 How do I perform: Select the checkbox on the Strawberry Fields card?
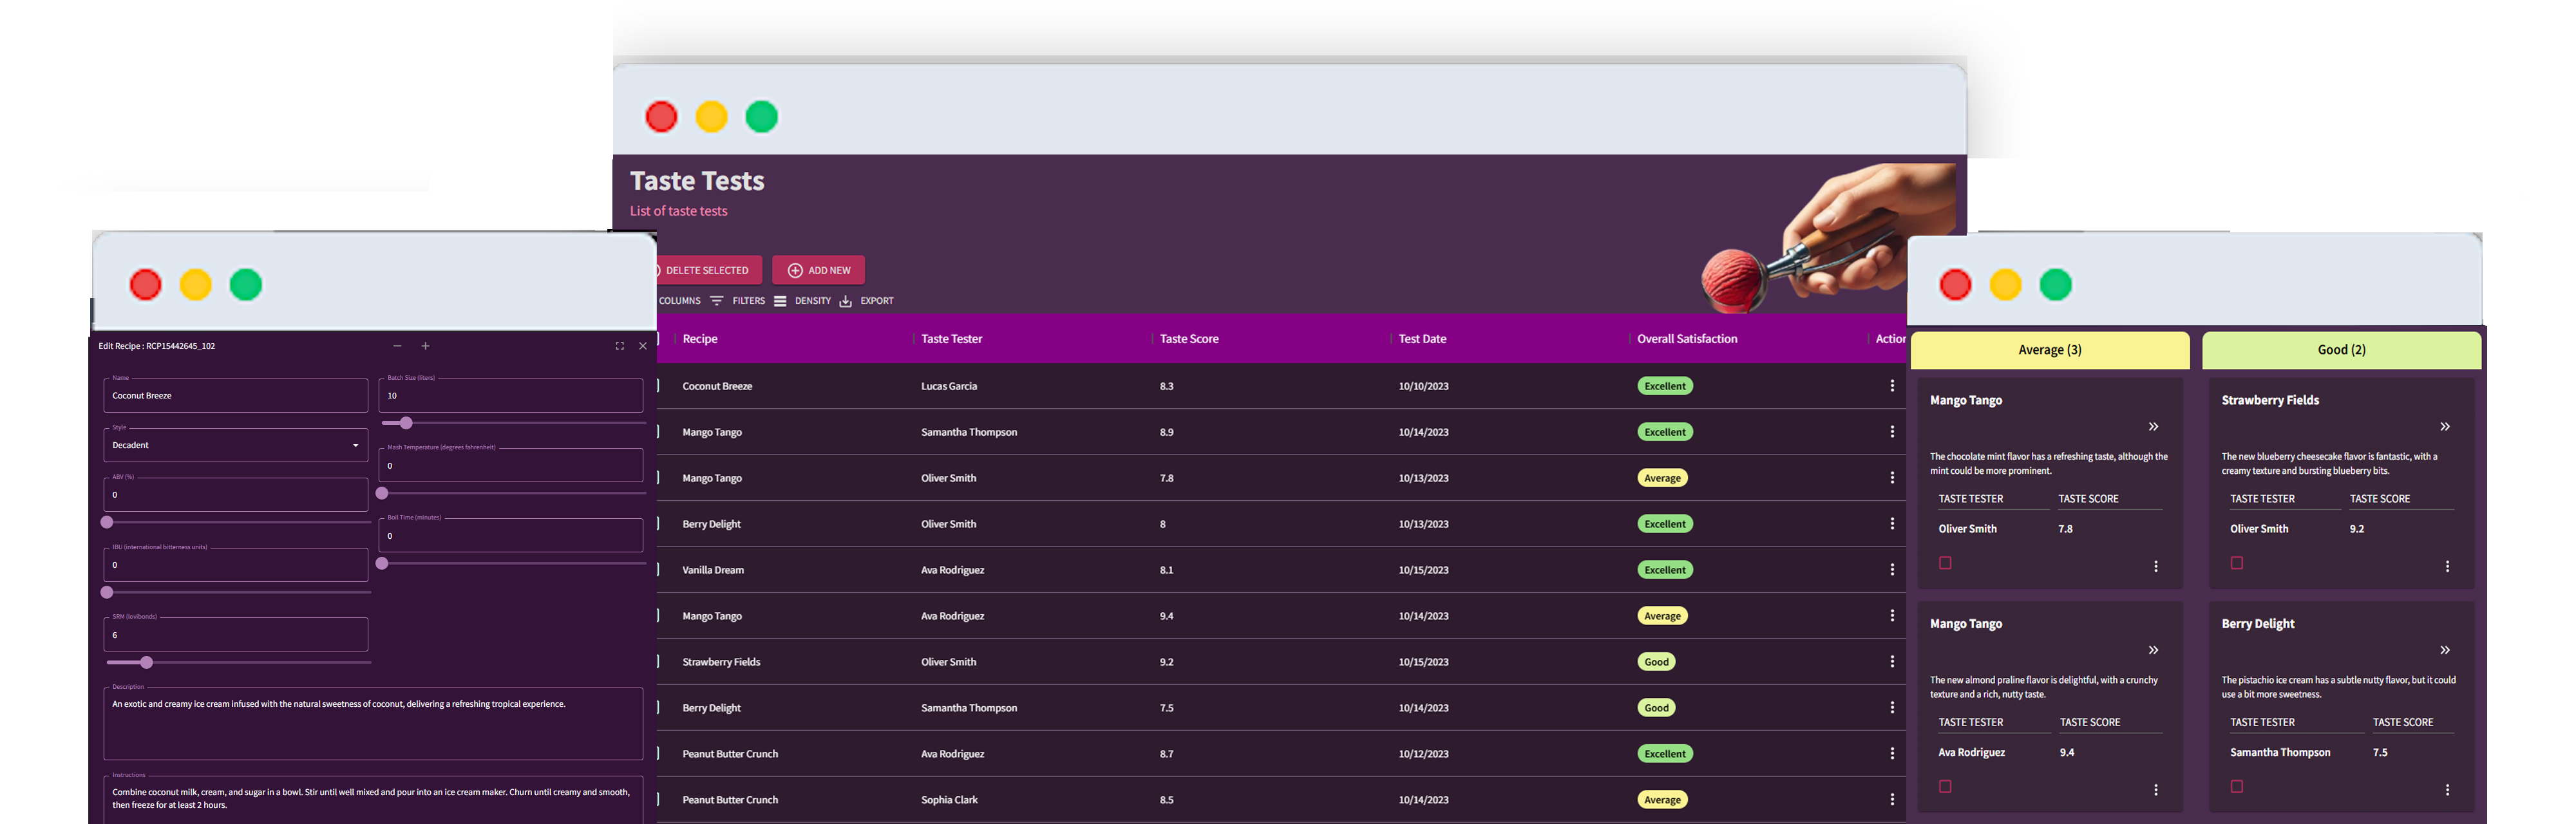[2237, 563]
